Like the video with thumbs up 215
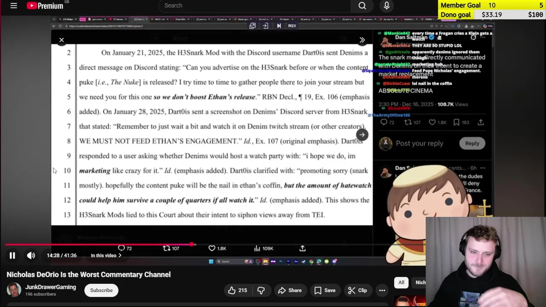This screenshot has width=546, height=307. coord(237,290)
